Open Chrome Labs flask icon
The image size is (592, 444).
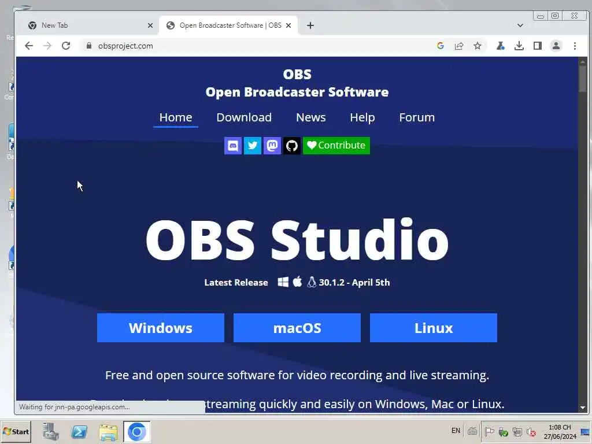tap(501, 46)
